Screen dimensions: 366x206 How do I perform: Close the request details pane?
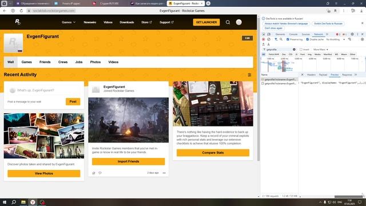tap(303, 75)
